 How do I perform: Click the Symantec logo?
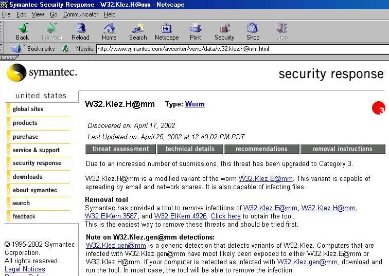pos(42,72)
